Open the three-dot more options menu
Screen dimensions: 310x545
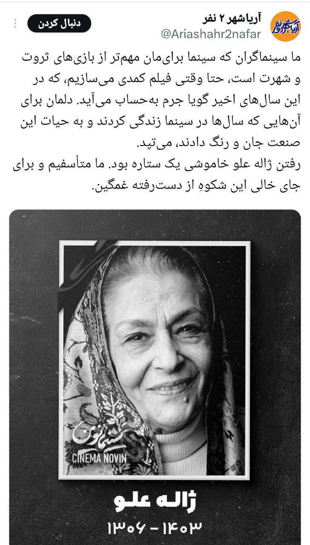click(15, 23)
